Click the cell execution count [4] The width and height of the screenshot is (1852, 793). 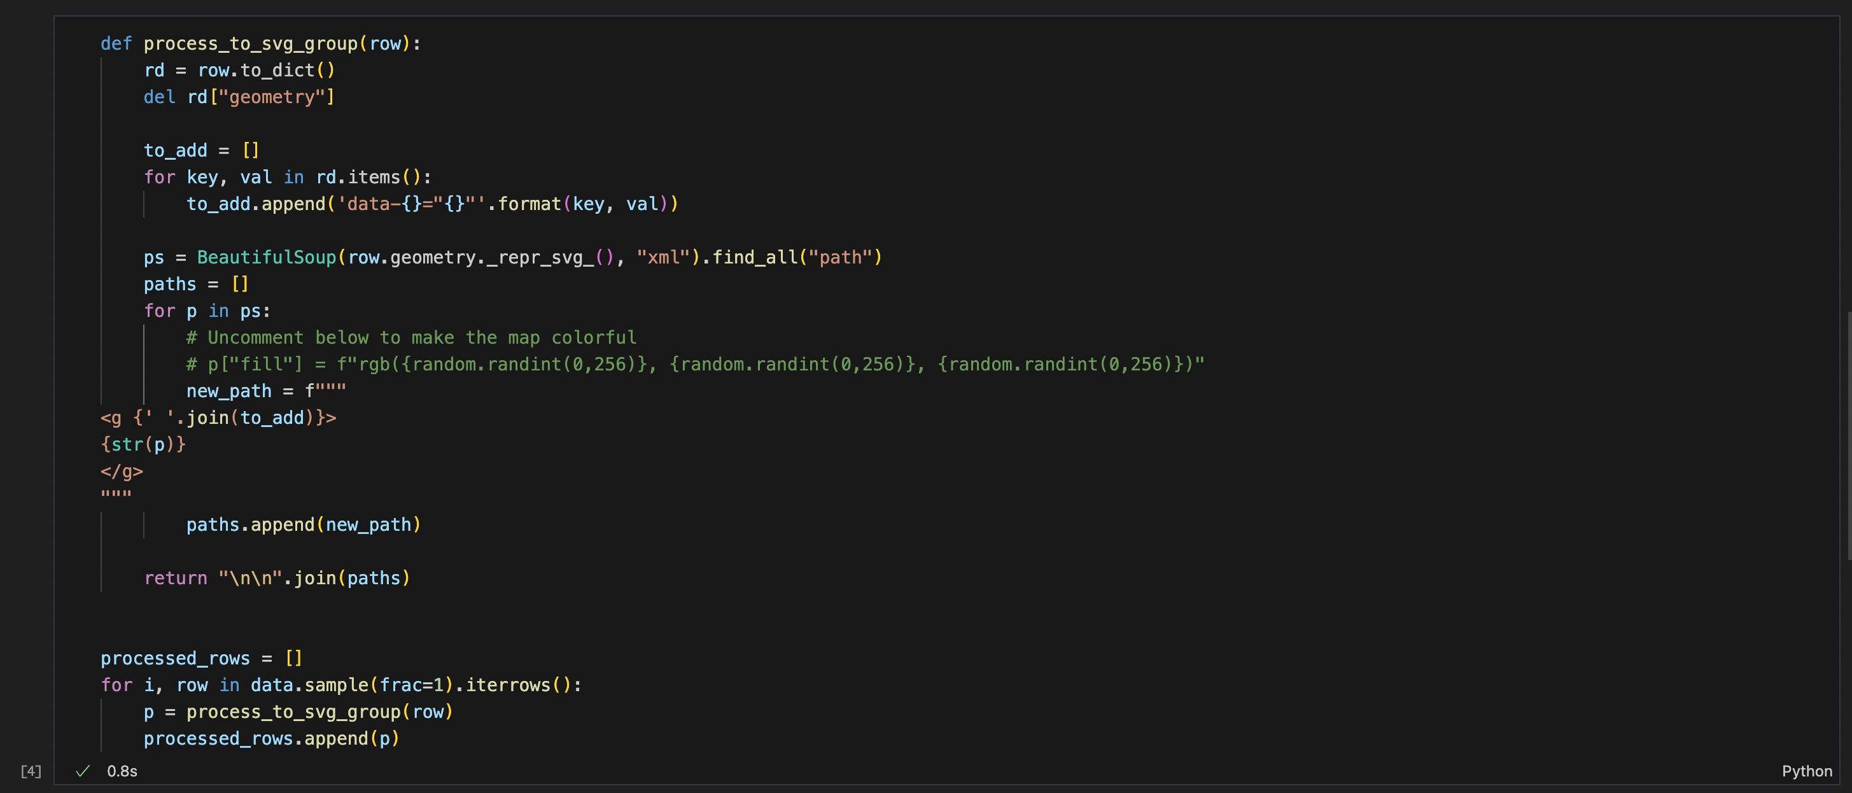point(31,771)
